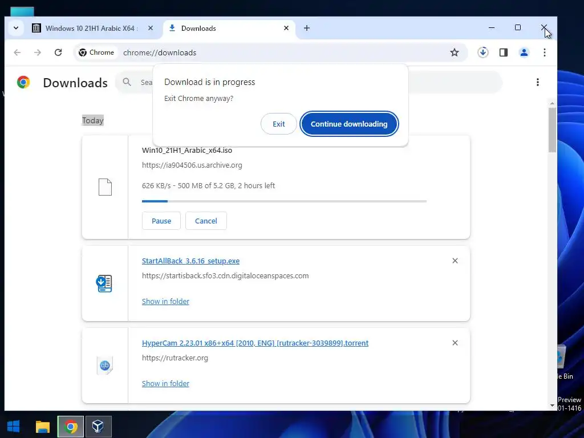The height and width of the screenshot is (438, 584).
Task: Close the Windows 10 21H1 Arabic X64 tab
Action: point(151,28)
